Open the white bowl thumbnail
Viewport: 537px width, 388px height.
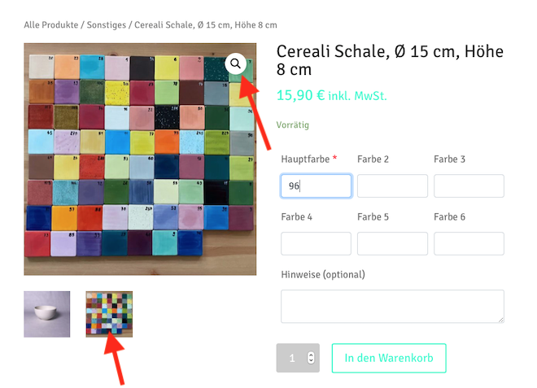click(x=47, y=314)
